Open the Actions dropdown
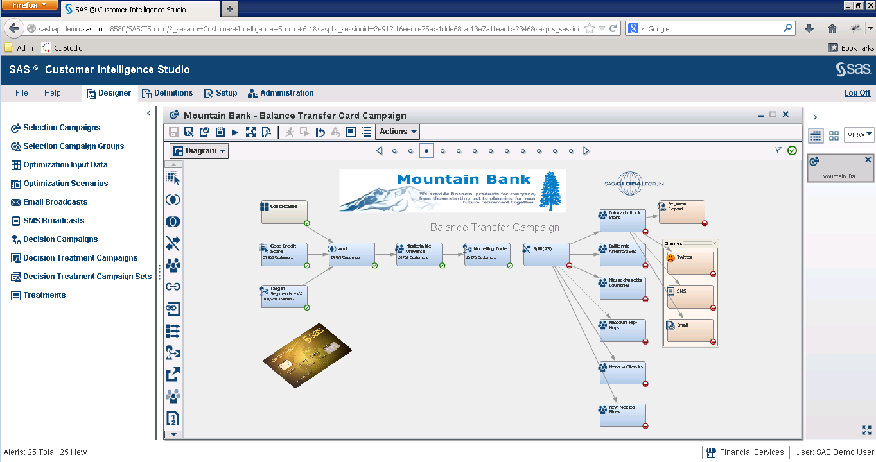Screen dimensions: 876x462 click(x=398, y=132)
